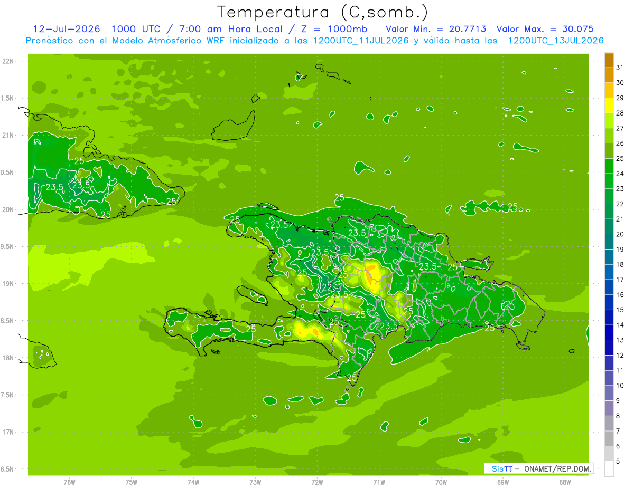Click the green color bar segment between 23 and 24

point(609,181)
